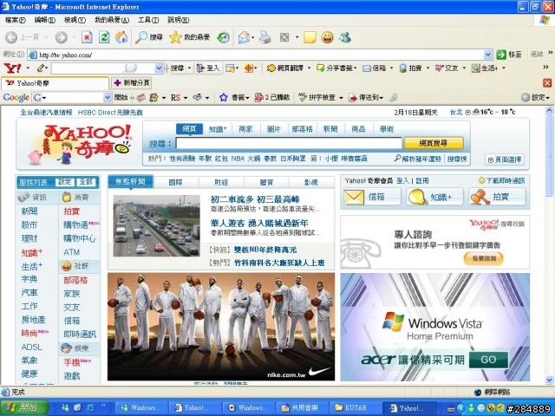Stop page loading with red X icon
The width and height of the screenshot is (555, 416).
pos(87,37)
